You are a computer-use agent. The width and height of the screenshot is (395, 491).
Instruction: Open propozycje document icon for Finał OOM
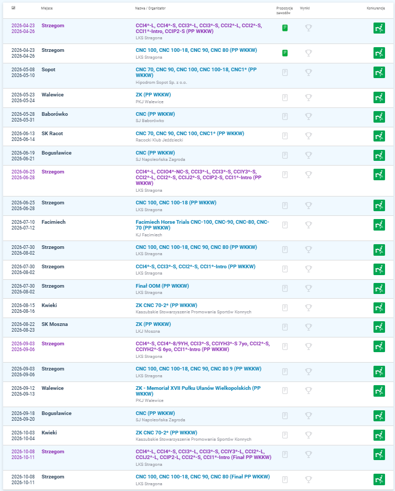click(x=285, y=289)
